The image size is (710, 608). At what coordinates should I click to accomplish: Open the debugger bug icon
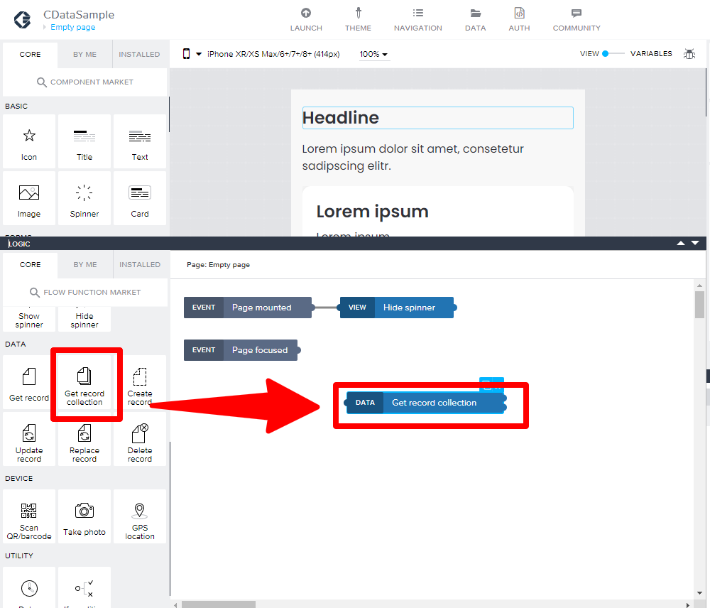tap(689, 54)
